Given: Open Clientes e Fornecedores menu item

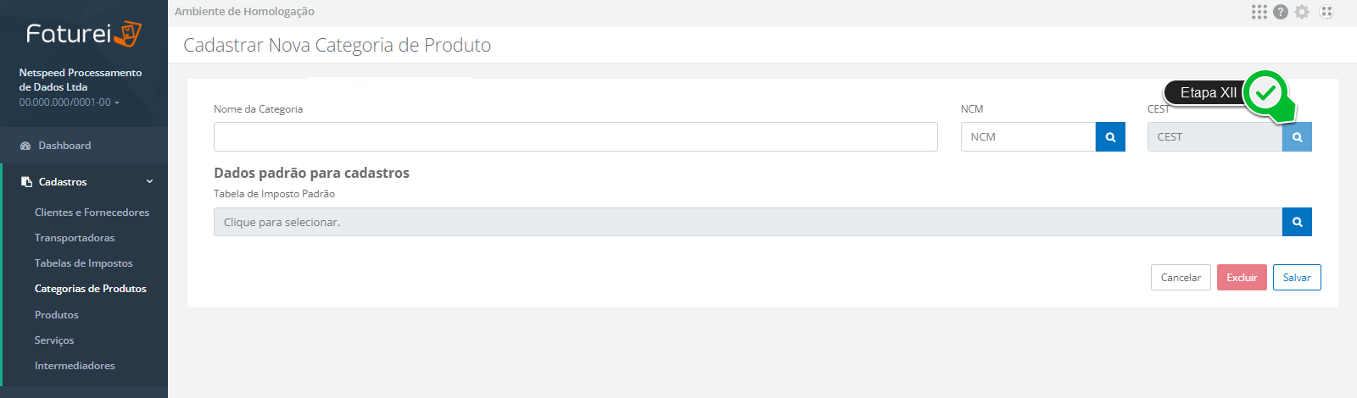Looking at the screenshot, I should (x=92, y=213).
